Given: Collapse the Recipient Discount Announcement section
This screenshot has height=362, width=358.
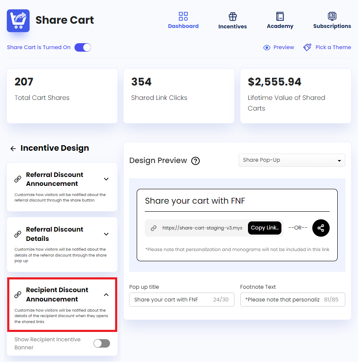Looking at the screenshot, I should point(106,294).
